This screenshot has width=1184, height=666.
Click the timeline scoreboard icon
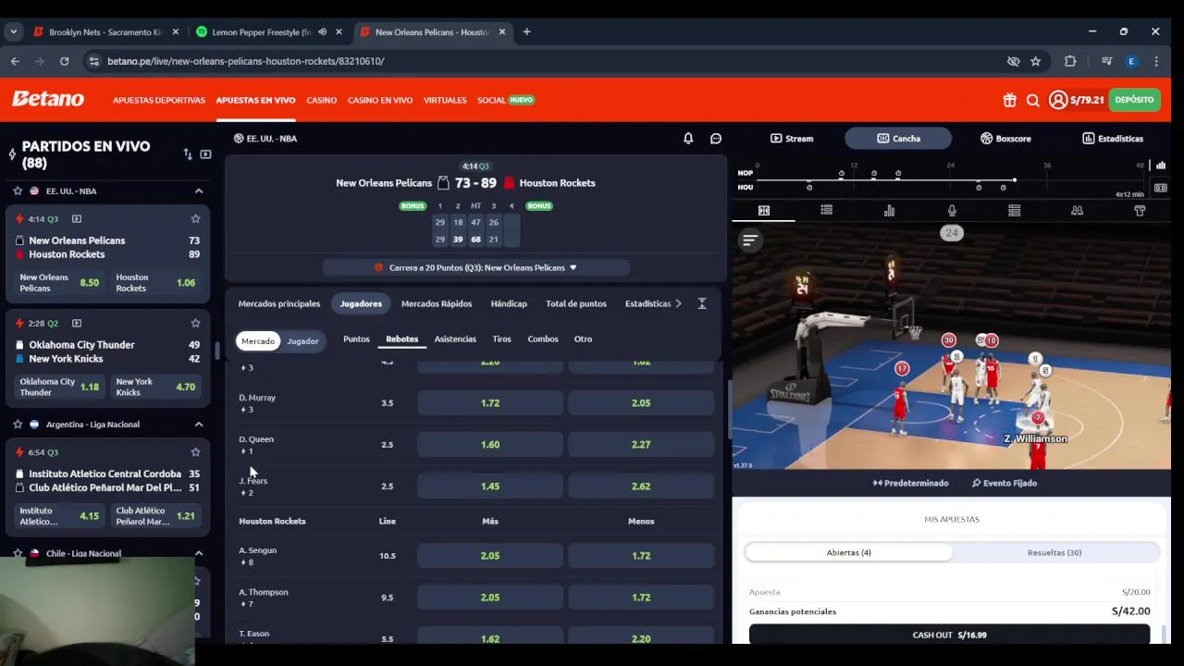(1161, 188)
